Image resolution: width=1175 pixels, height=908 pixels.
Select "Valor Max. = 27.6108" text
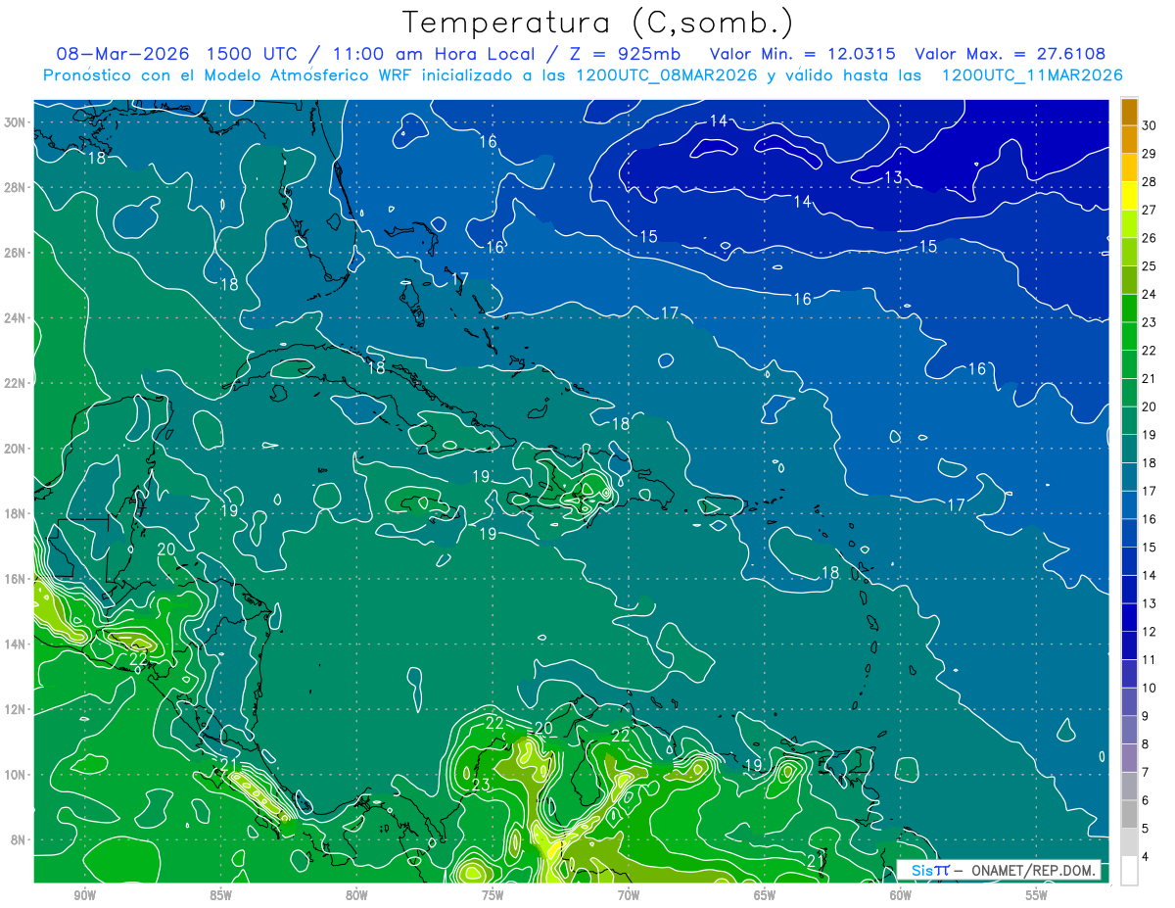1010,54
